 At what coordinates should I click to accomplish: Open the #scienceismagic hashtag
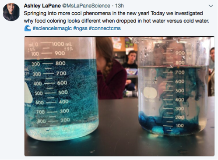[52, 28]
